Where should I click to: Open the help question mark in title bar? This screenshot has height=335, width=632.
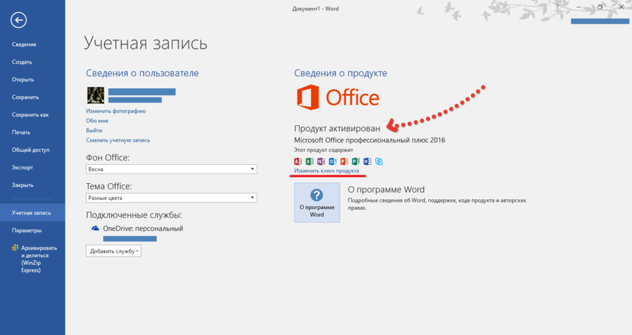[x=557, y=7]
